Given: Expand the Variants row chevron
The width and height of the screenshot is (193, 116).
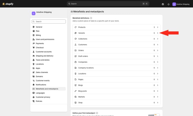Looking at the screenshot, I should [x=158, y=33].
